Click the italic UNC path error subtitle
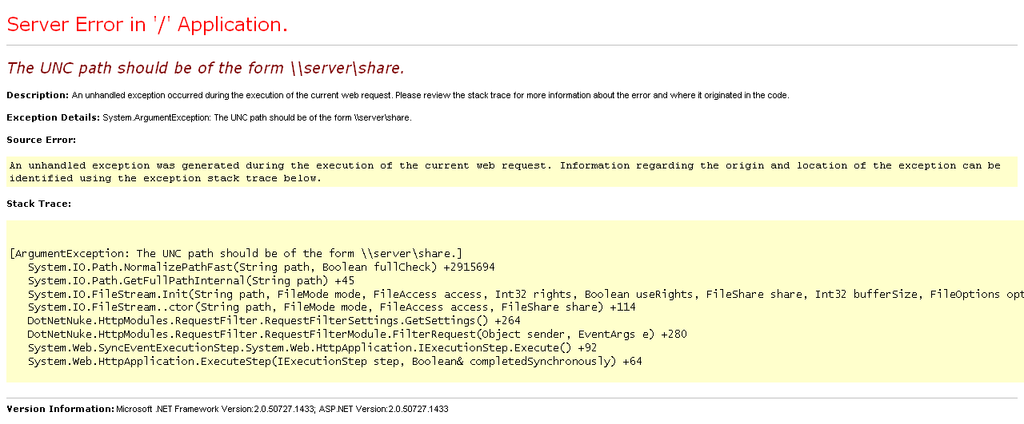 (x=206, y=68)
